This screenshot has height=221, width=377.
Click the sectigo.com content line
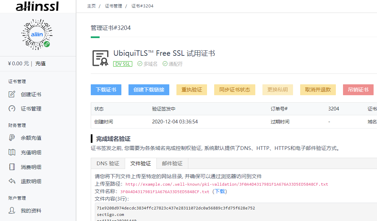[110, 215]
